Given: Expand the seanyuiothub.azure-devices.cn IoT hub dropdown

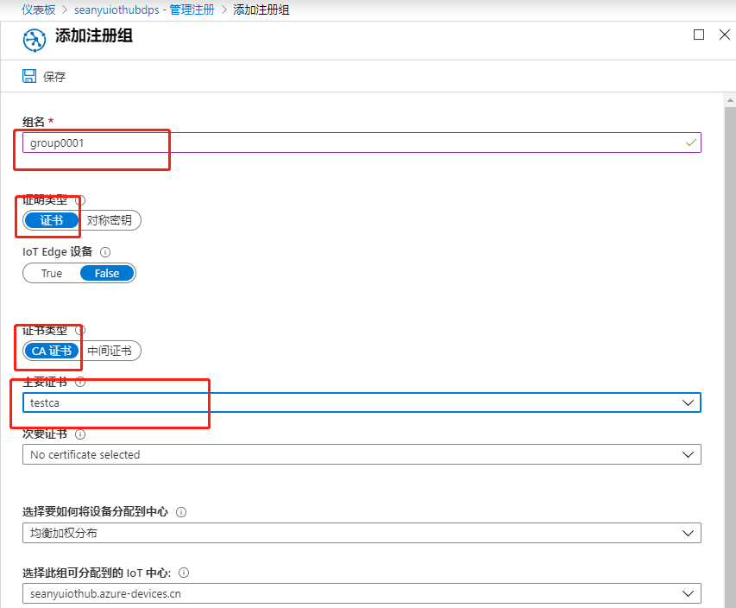Looking at the screenshot, I should pyautogui.click(x=361, y=593).
